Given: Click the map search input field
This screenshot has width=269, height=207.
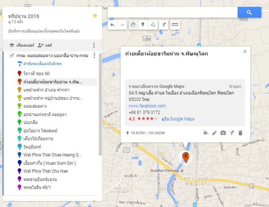Looking at the screenshot, I should (172, 12).
